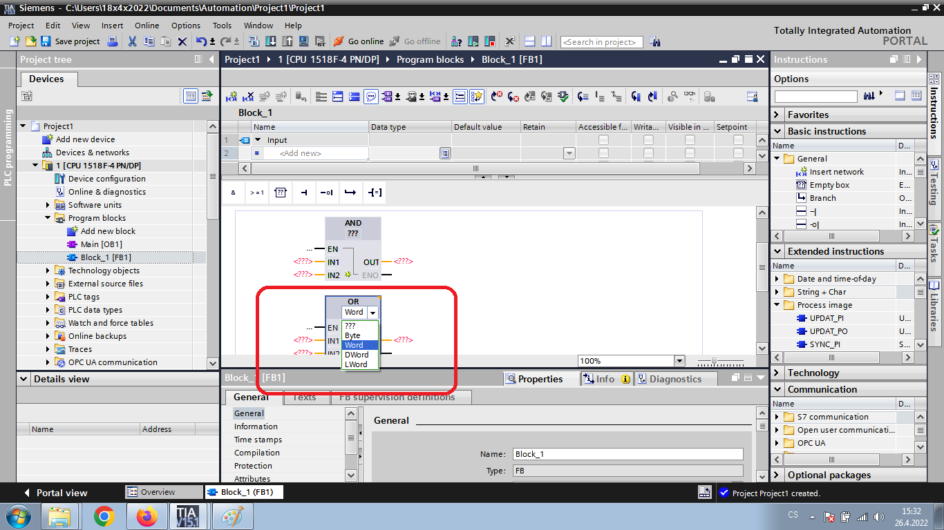
Task: Split the editor space vertically
Action: coord(546,41)
